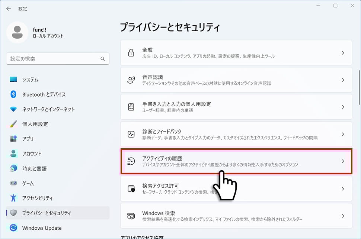Open アクティビティの履歴 settings

[x=236, y=161]
